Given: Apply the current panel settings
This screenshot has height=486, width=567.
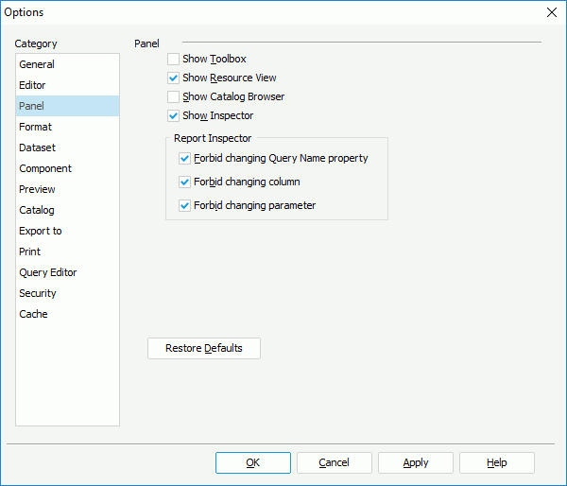Looking at the screenshot, I should 416,462.
